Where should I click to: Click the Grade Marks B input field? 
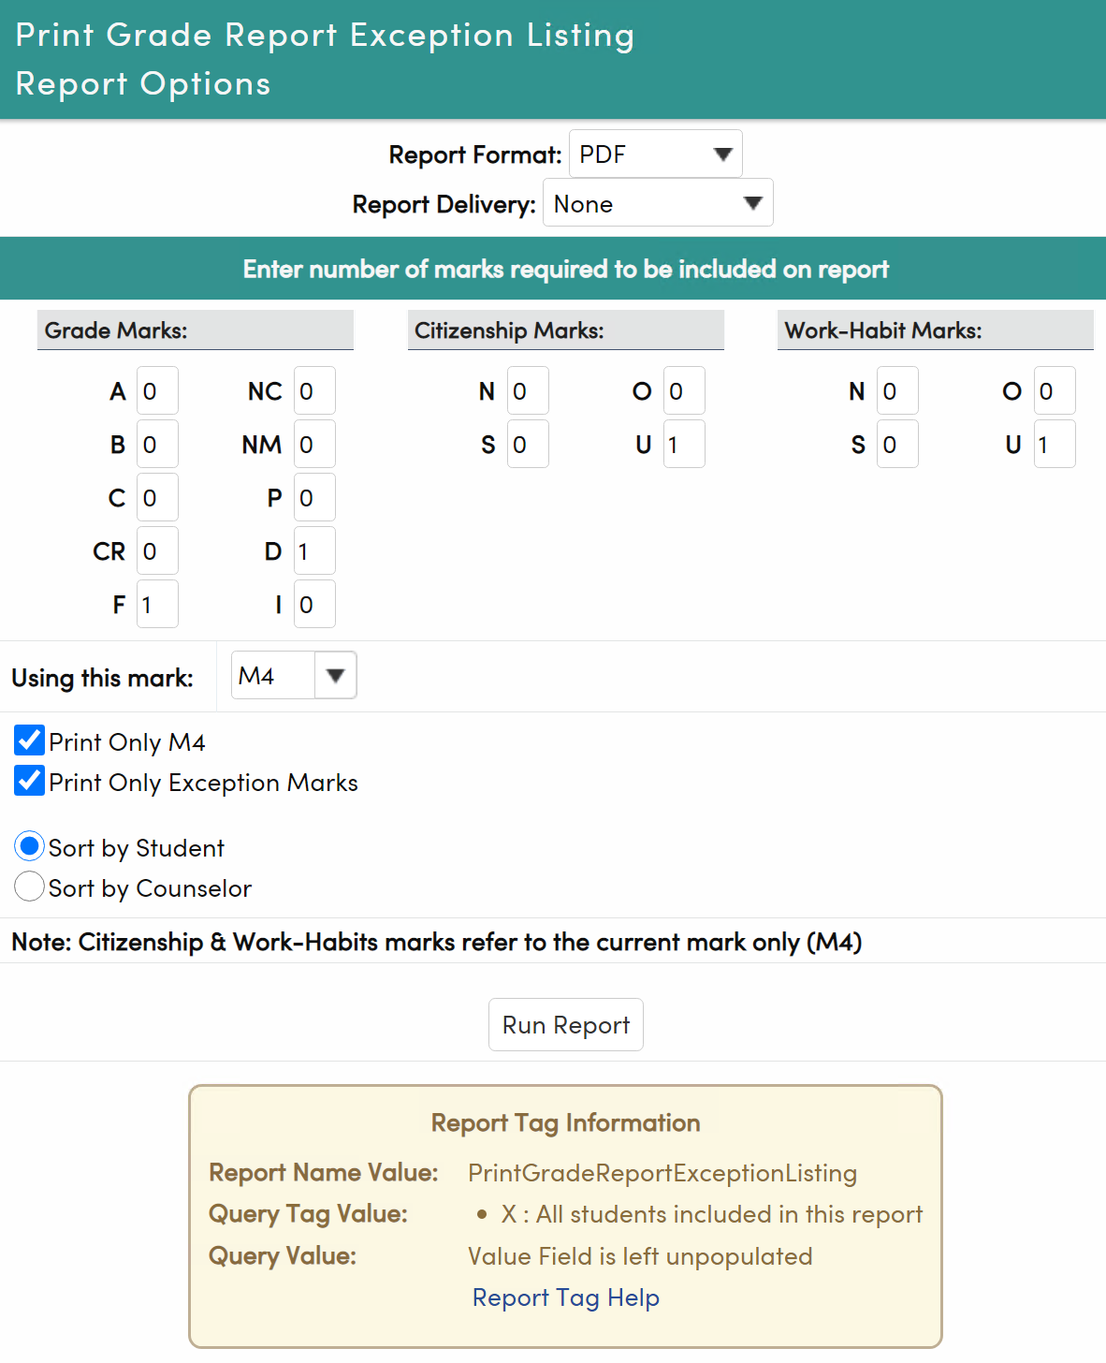[157, 444]
